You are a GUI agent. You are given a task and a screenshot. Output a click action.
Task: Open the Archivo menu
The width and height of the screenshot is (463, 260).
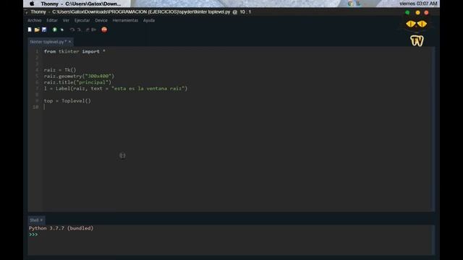pyautogui.click(x=35, y=20)
